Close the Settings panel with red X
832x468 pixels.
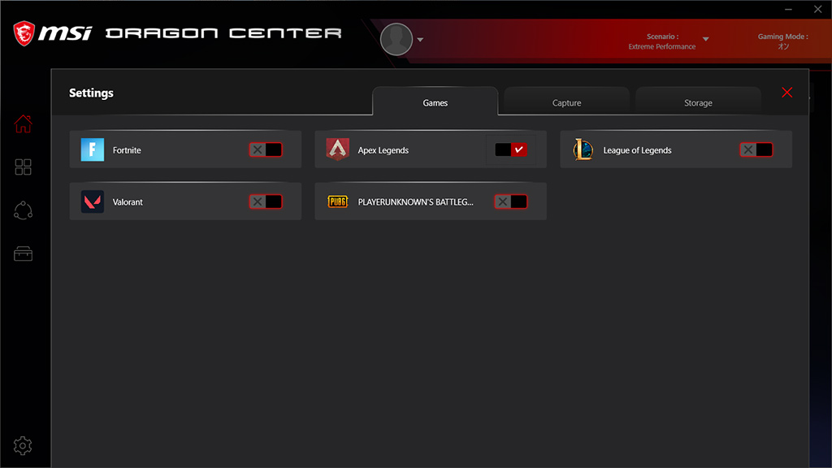click(x=786, y=93)
